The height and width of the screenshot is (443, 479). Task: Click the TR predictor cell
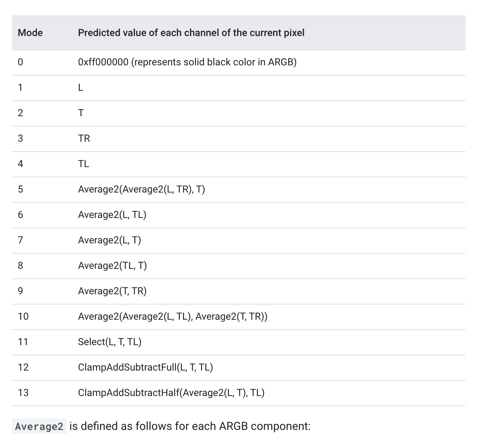click(84, 138)
